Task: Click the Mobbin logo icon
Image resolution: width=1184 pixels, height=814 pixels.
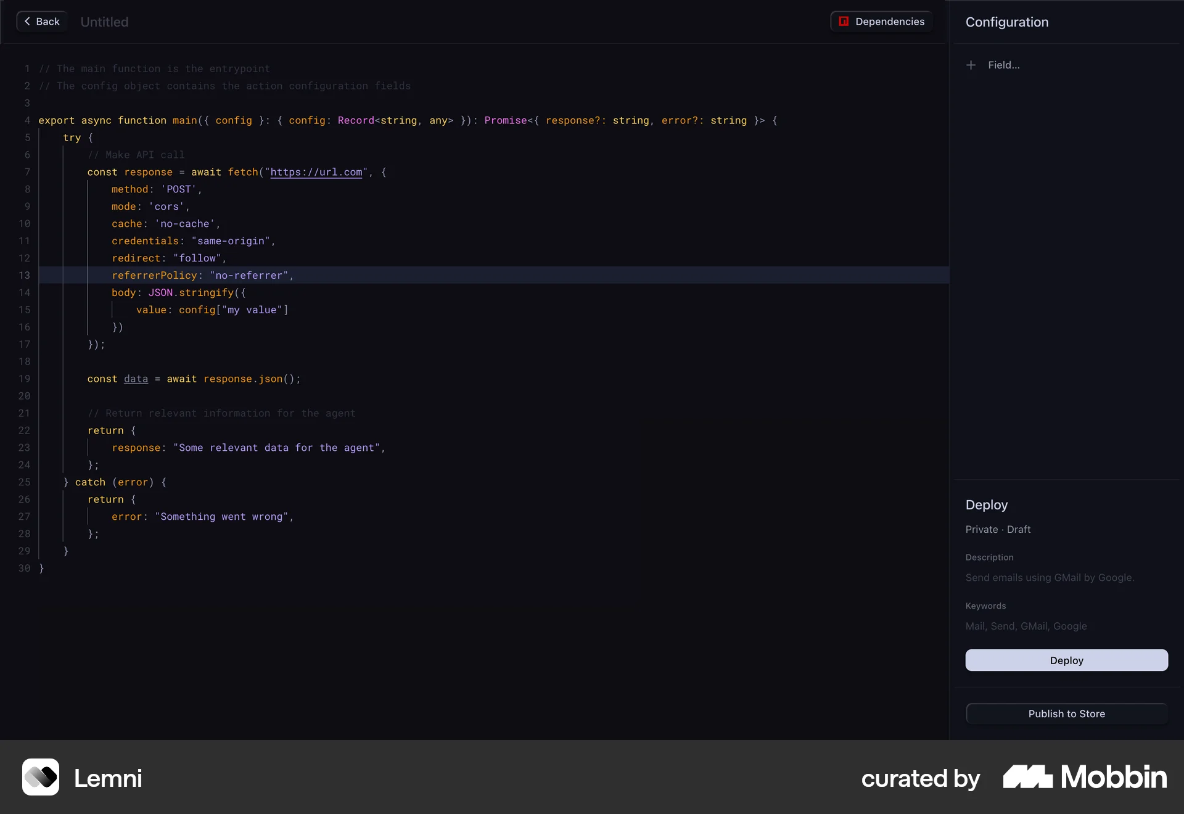Action: 1026,778
